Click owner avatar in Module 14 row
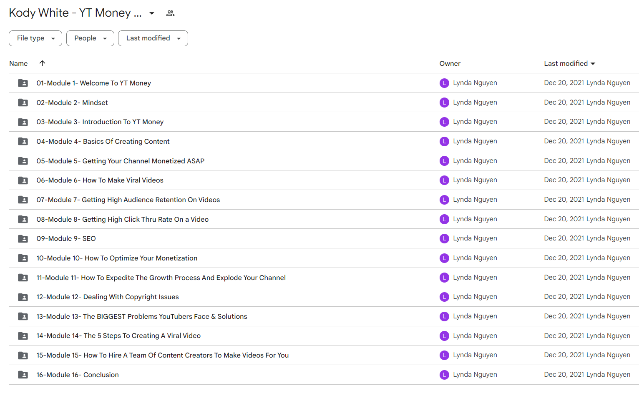The height and width of the screenshot is (398, 639). click(444, 336)
